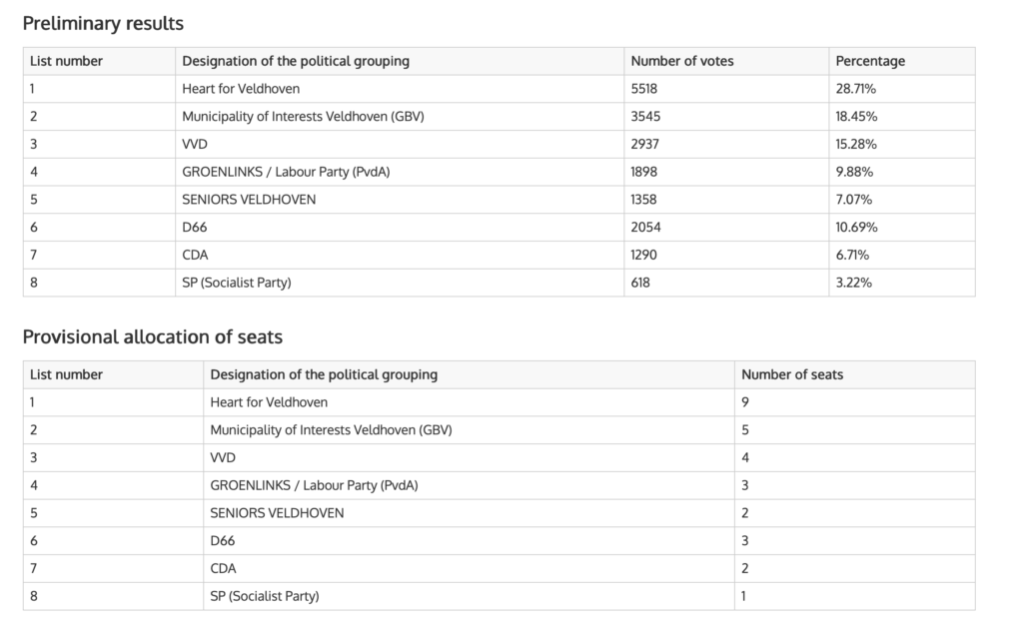The height and width of the screenshot is (628, 1023).
Task: Click the 5 seats cell for GBV
Action: pyautogui.click(x=745, y=430)
